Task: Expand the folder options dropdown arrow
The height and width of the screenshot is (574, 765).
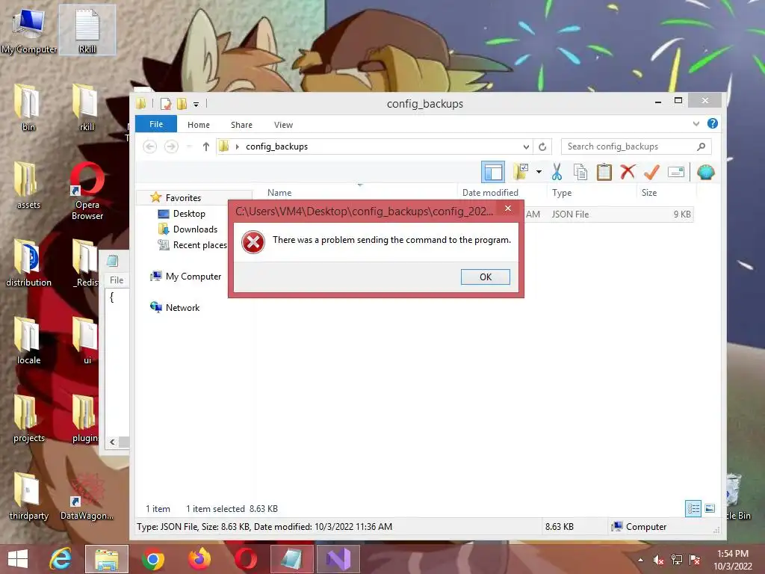Action: [x=539, y=172]
